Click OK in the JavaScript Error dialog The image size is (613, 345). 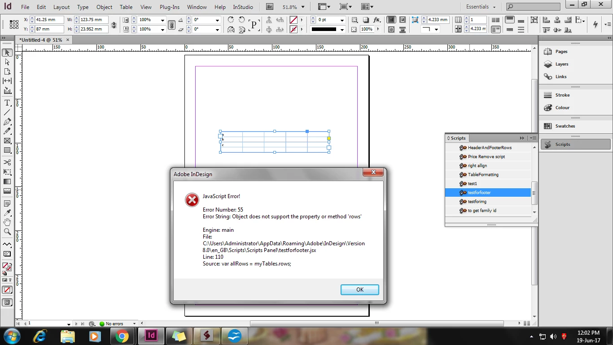[x=360, y=289]
